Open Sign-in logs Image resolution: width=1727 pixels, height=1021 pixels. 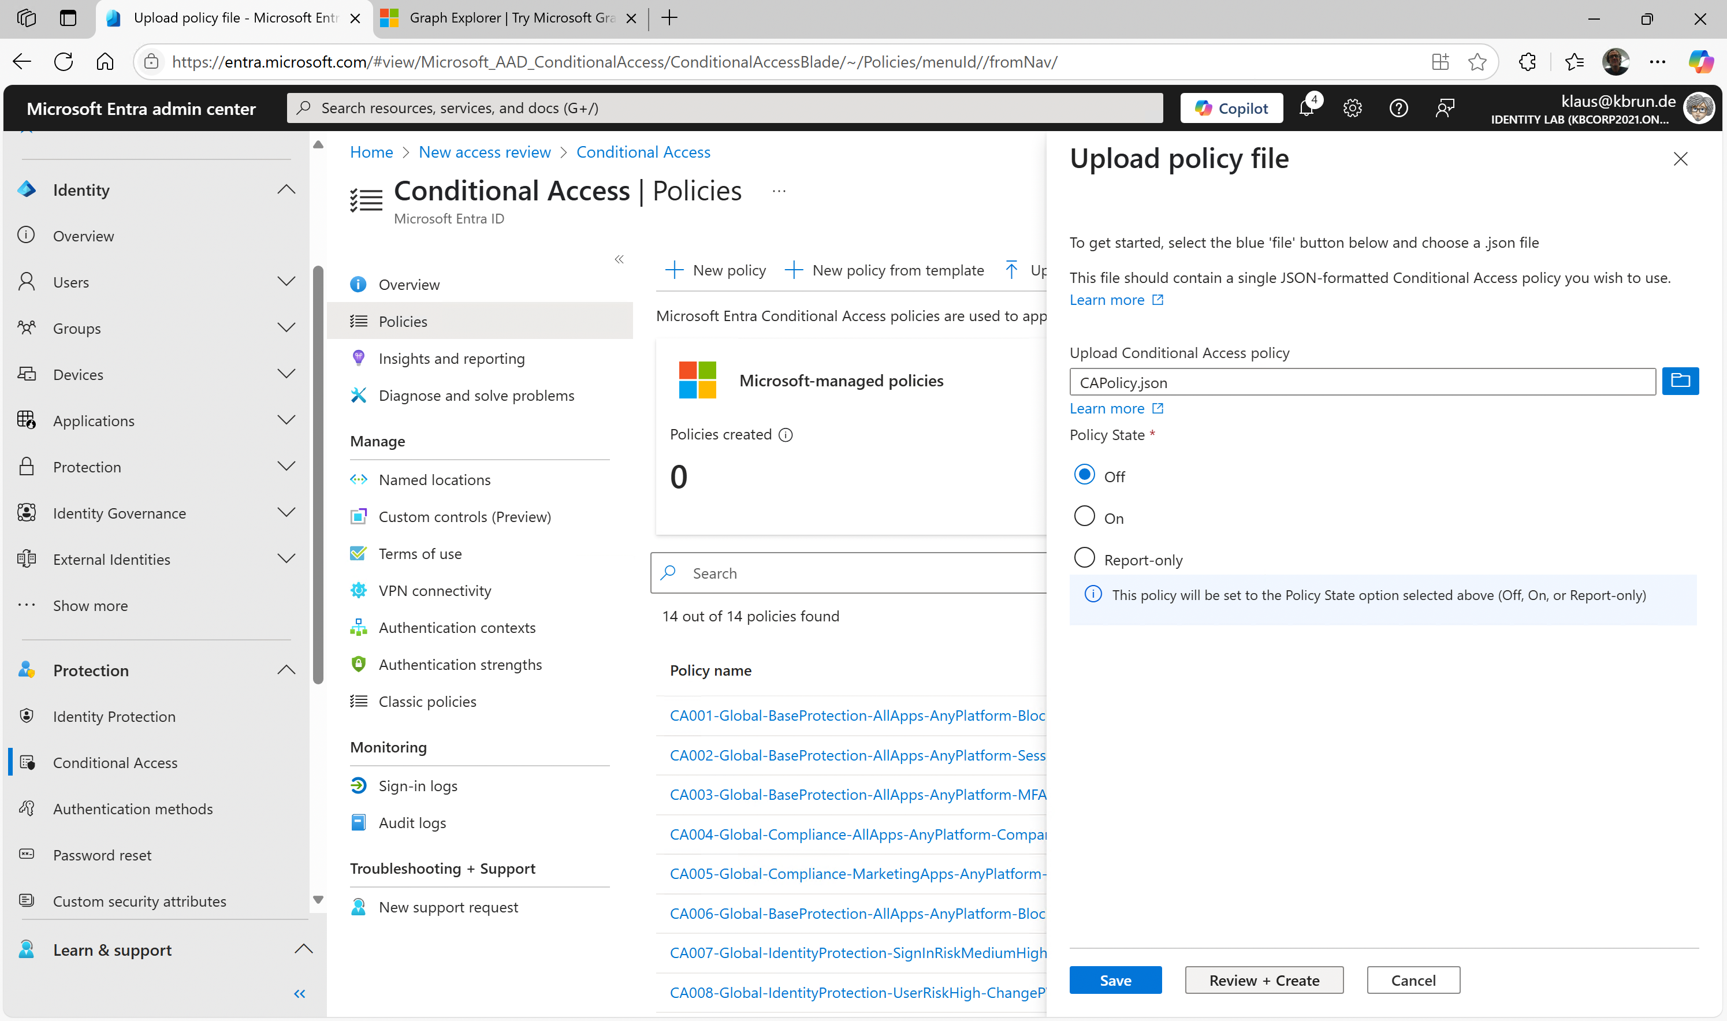(x=418, y=786)
